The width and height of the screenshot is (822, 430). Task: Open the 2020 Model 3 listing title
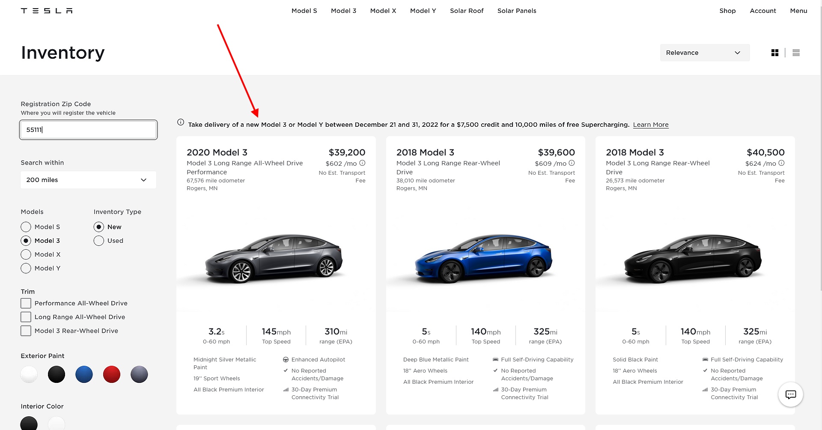pos(217,152)
